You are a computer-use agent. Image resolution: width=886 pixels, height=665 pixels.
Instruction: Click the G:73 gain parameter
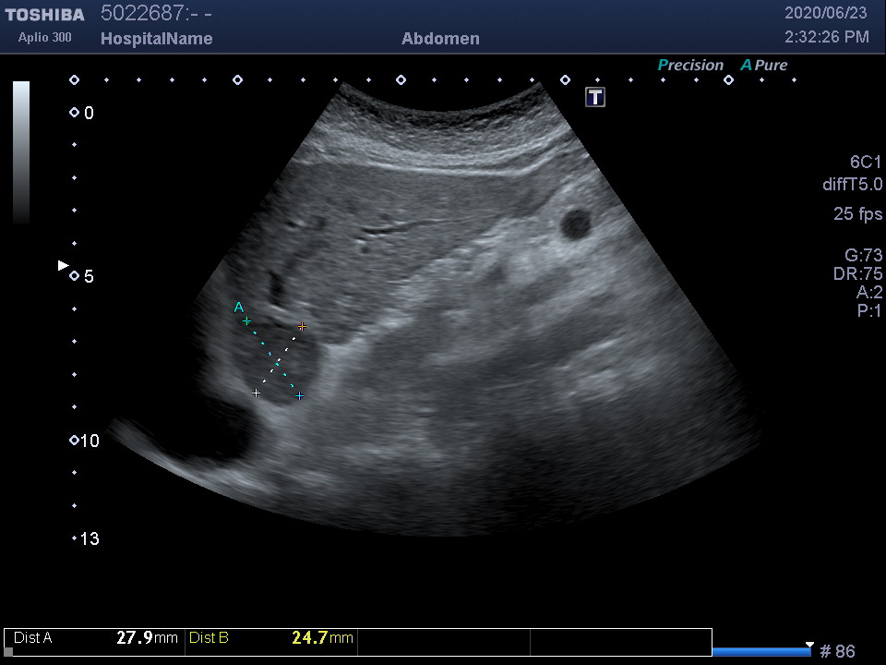pyautogui.click(x=863, y=256)
